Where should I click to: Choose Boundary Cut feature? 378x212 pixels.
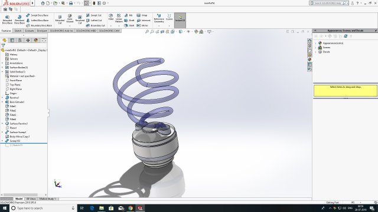pos(96,25)
